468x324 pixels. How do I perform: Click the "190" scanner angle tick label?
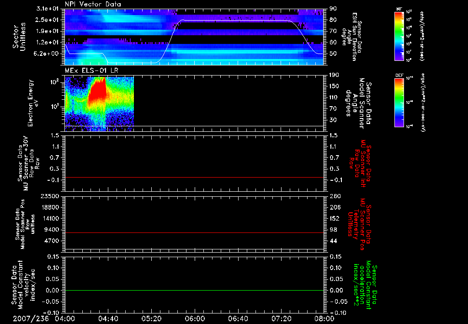point(334,75)
